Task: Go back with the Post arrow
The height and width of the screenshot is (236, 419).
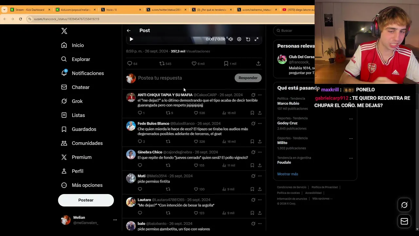Action: coord(129,30)
